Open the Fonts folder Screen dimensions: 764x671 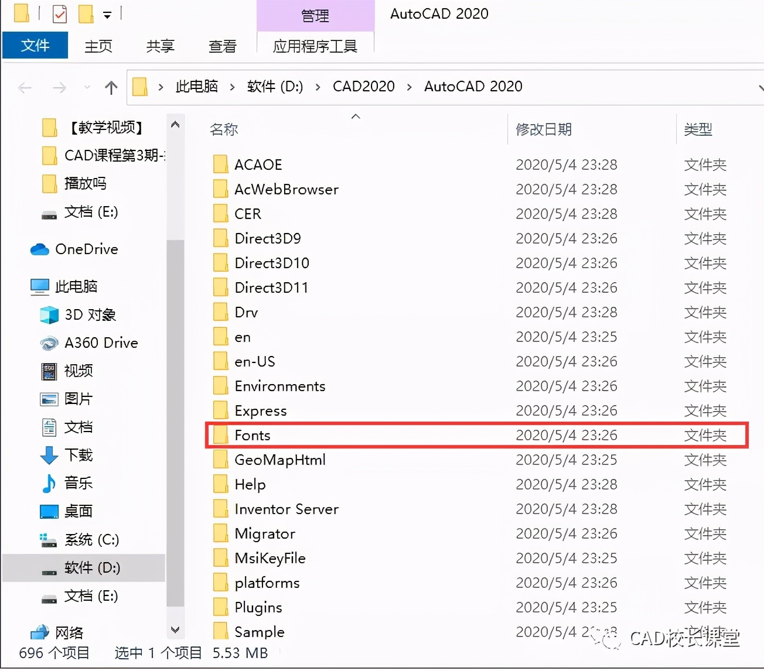click(253, 435)
